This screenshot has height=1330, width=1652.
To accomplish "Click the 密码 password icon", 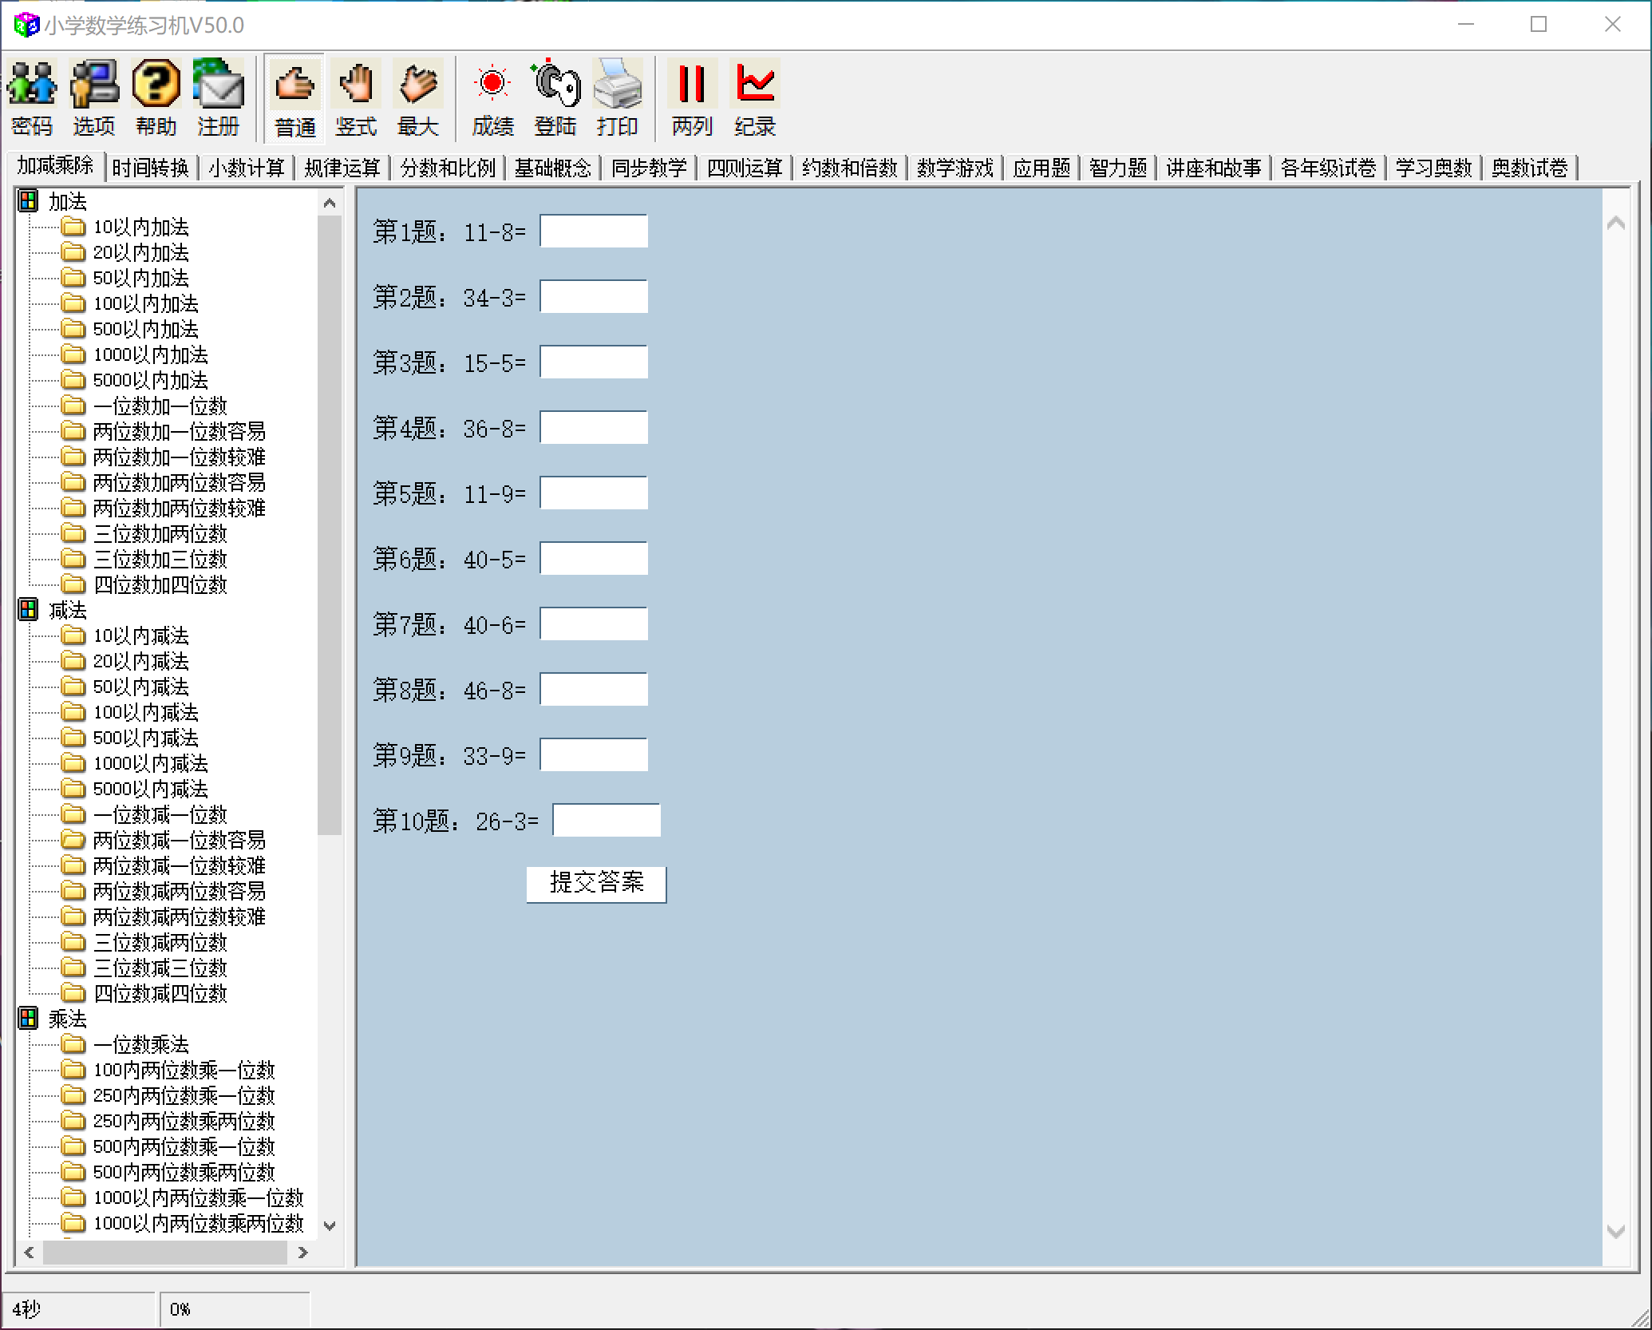I will [x=32, y=84].
